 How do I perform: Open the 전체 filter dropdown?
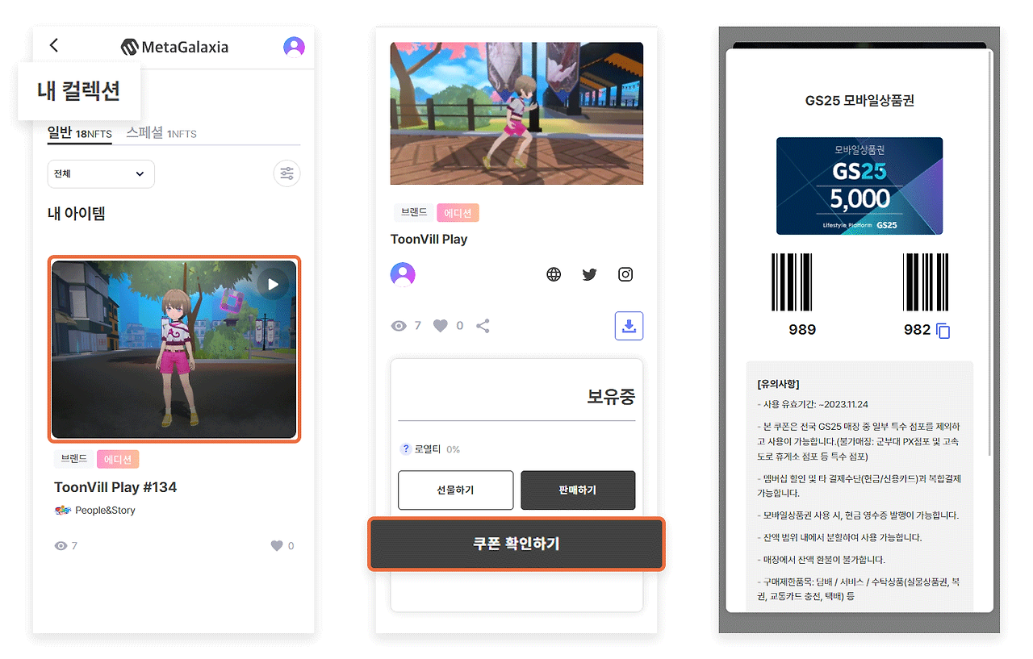[x=101, y=173]
